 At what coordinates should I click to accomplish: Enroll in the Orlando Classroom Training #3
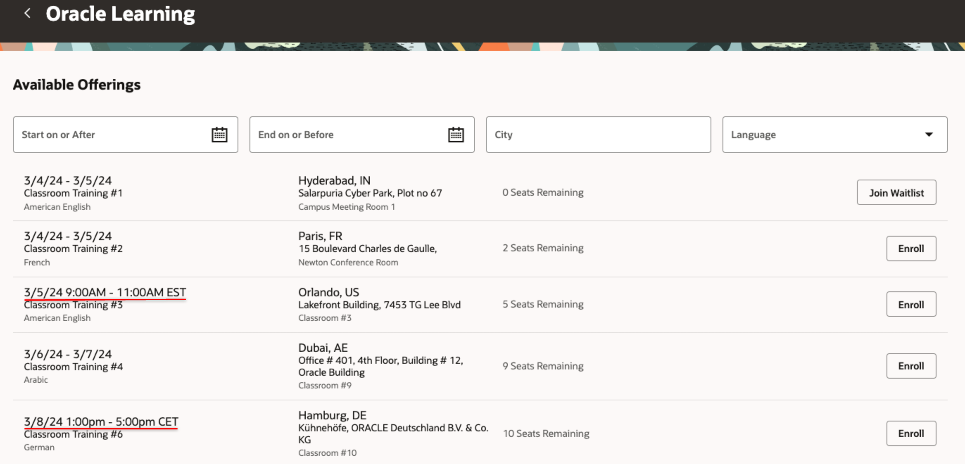911,304
